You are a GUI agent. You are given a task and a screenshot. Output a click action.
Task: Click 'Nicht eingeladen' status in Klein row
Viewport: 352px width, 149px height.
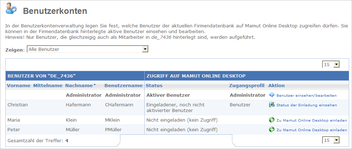click(x=182, y=120)
